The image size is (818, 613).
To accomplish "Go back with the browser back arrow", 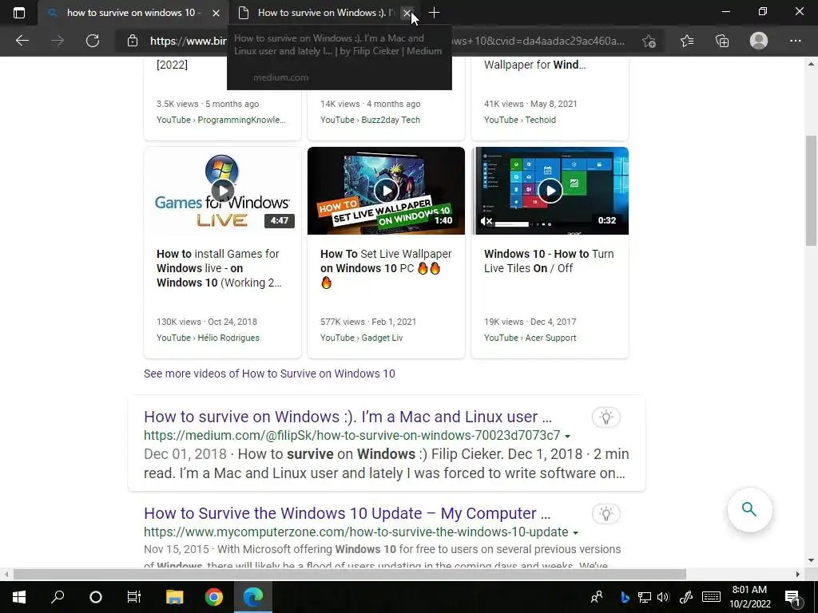I will pos(22,41).
